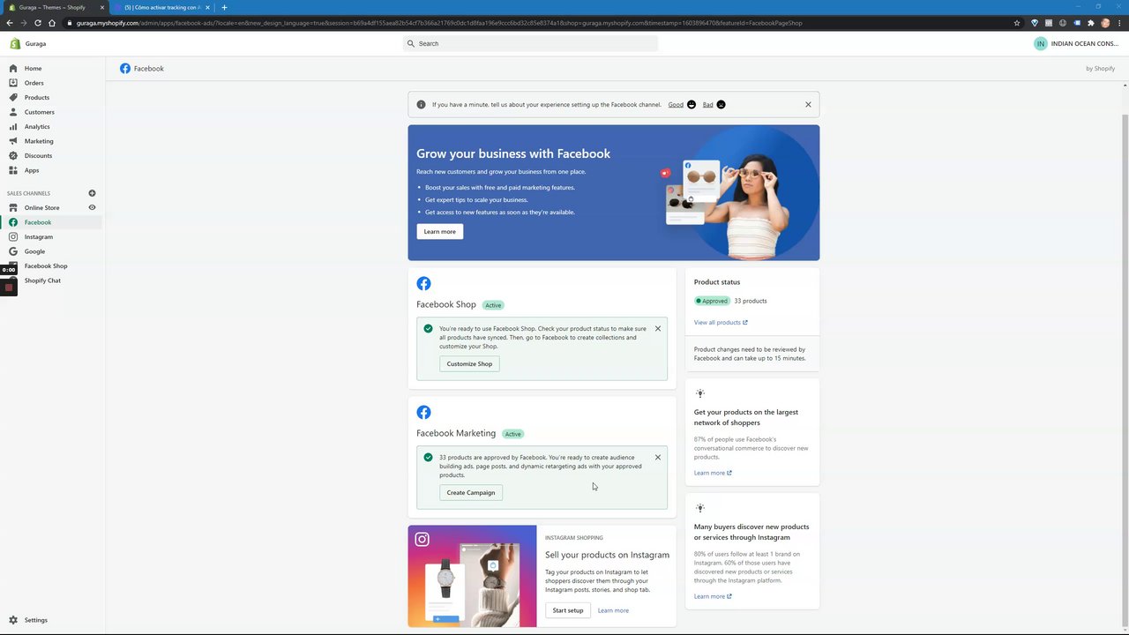The image size is (1129, 635).
Task: Click the Bad sad face icon
Action: [721, 104]
